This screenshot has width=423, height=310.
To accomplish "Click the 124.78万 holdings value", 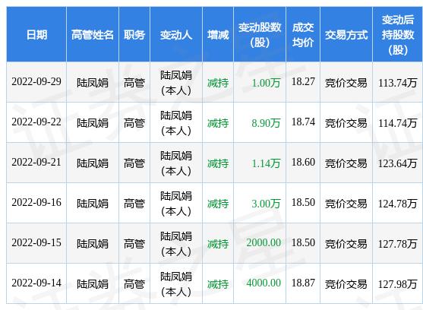I will click(398, 203).
